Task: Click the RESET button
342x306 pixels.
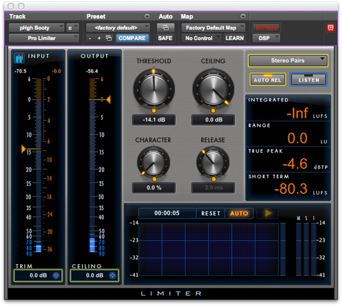Action: coord(211,213)
